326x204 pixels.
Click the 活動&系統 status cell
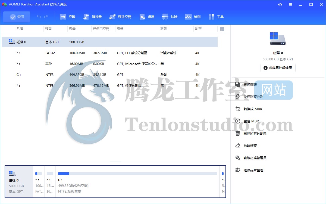[x=168, y=53]
